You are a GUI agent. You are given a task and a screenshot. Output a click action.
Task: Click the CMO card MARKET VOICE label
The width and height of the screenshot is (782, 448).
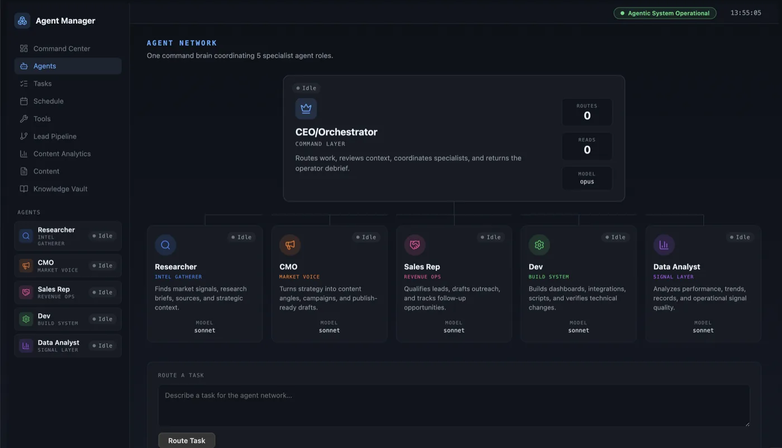point(299,277)
